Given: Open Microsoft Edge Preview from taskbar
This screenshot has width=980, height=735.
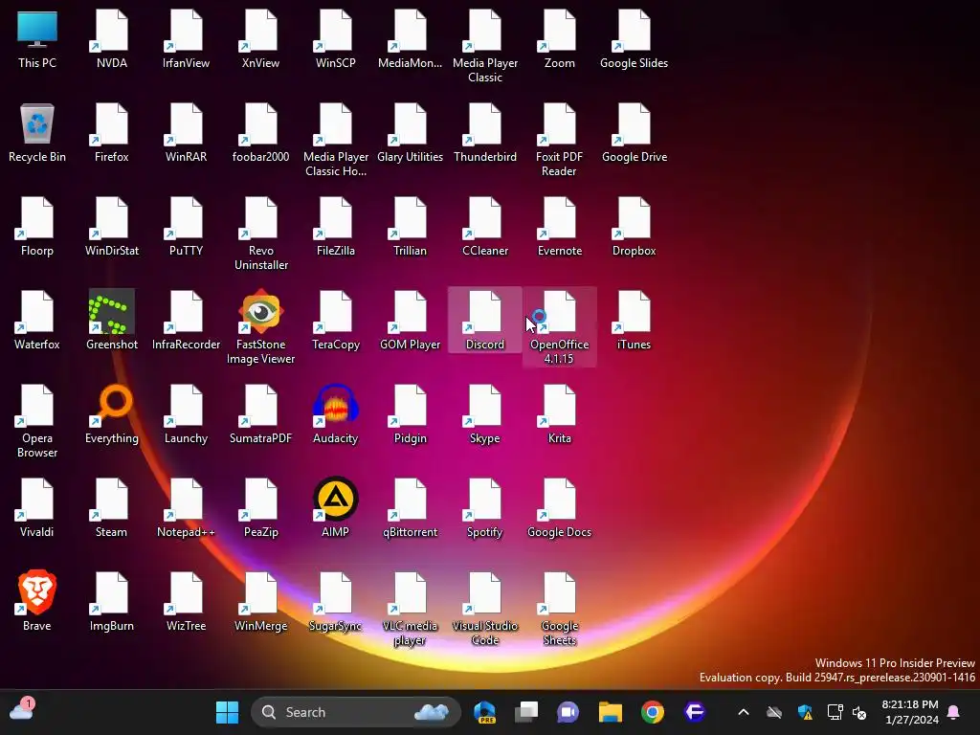Looking at the screenshot, I should [484, 712].
